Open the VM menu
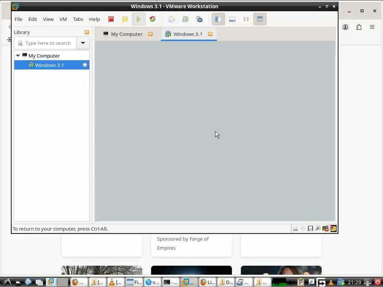 (63, 19)
